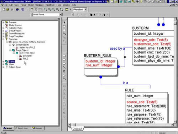Switch to the Domains tab at bottom
Image resolution: width=178 pixels, height=134 pixels.
pyautogui.click(x=37, y=128)
